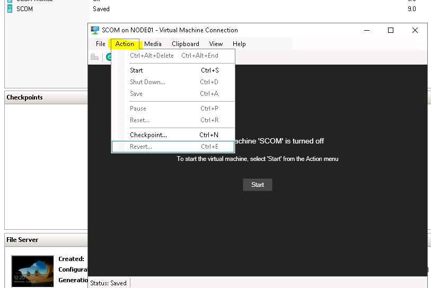Image resolution: width=431 pixels, height=288 pixels.
Task: Click the Status: Saved status bar text
Action: click(108, 283)
